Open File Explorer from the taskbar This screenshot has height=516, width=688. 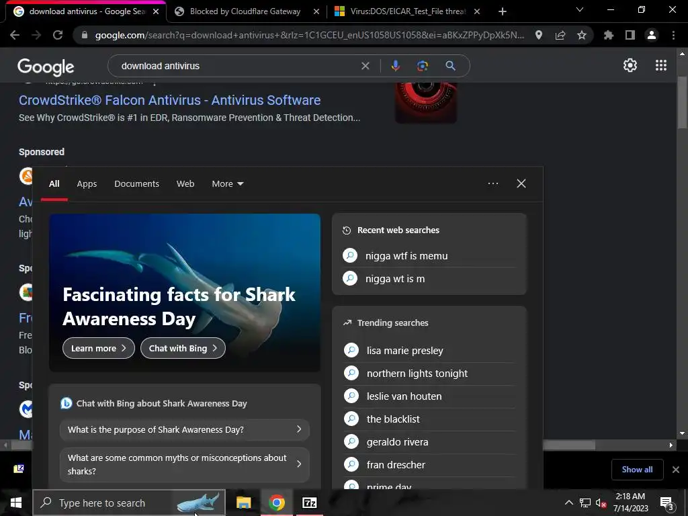click(243, 503)
